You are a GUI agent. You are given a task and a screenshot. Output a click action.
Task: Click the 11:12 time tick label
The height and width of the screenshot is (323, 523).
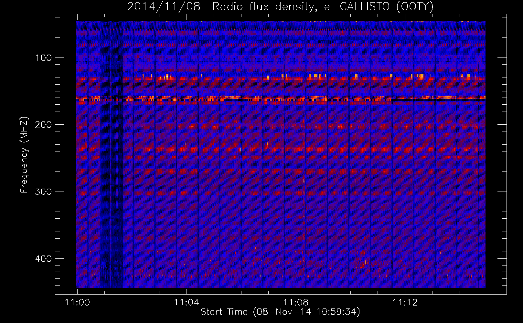click(405, 303)
